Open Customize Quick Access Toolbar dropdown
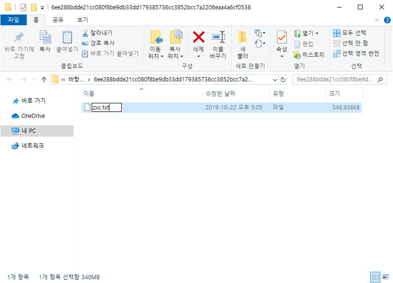The height and width of the screenshot is (283, 393). point(43,8)
